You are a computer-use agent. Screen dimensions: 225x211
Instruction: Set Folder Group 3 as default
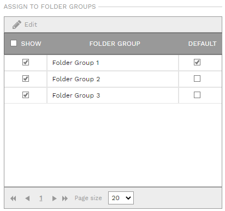point(197,95)
